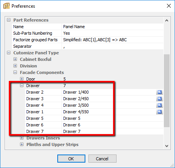Click the Preferences cabinet icon in title bar
Viewport: 175px width, 168px height.
click(x=7, y=6)
